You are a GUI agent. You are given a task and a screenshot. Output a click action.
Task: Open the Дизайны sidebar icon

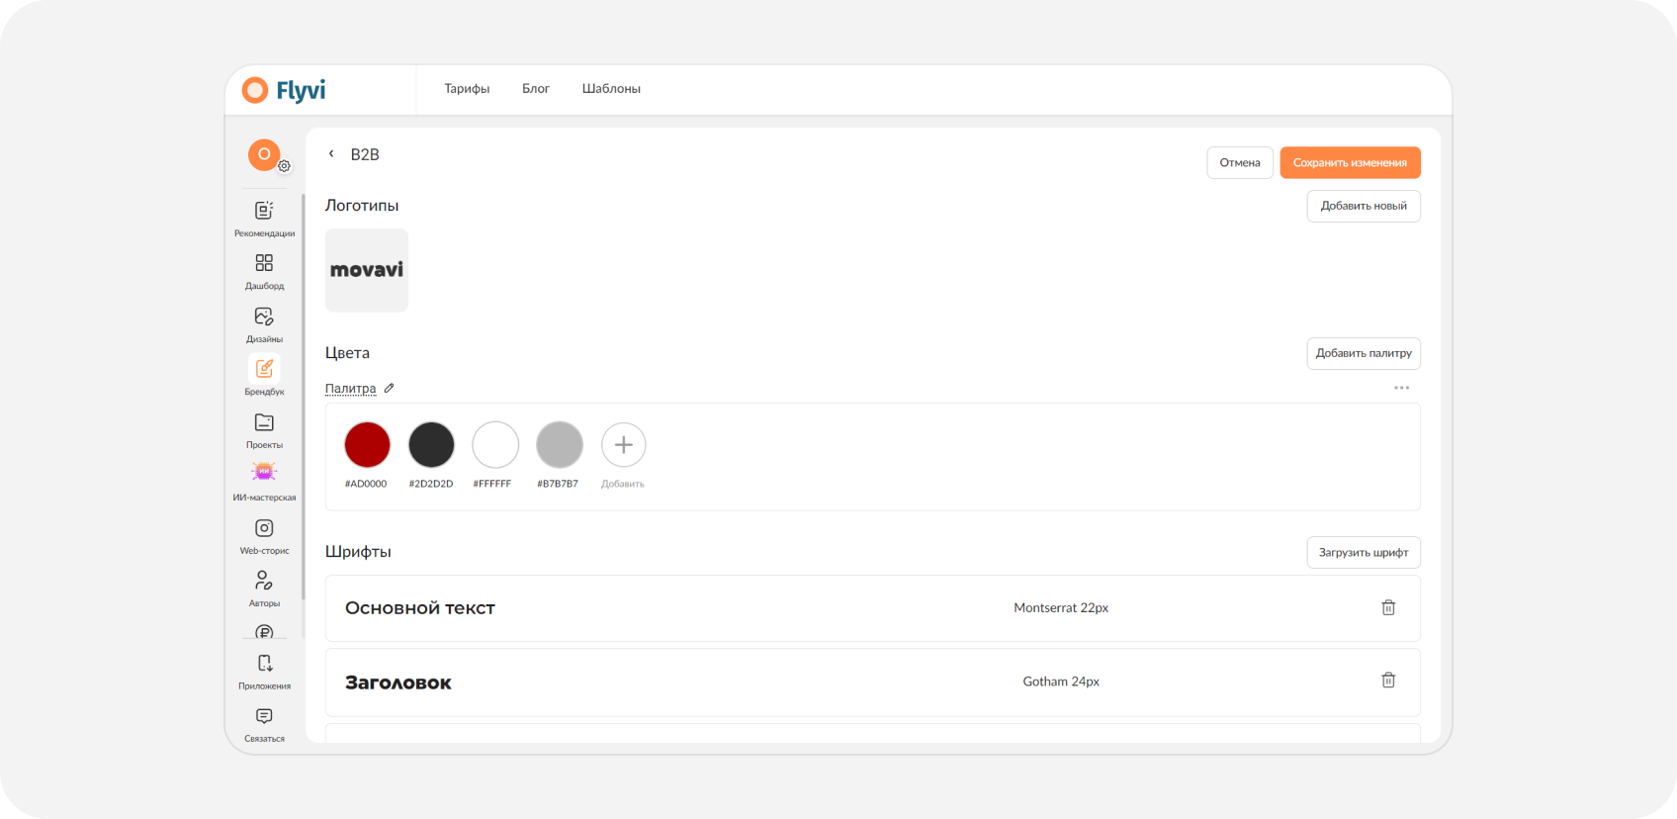(264, 317)
